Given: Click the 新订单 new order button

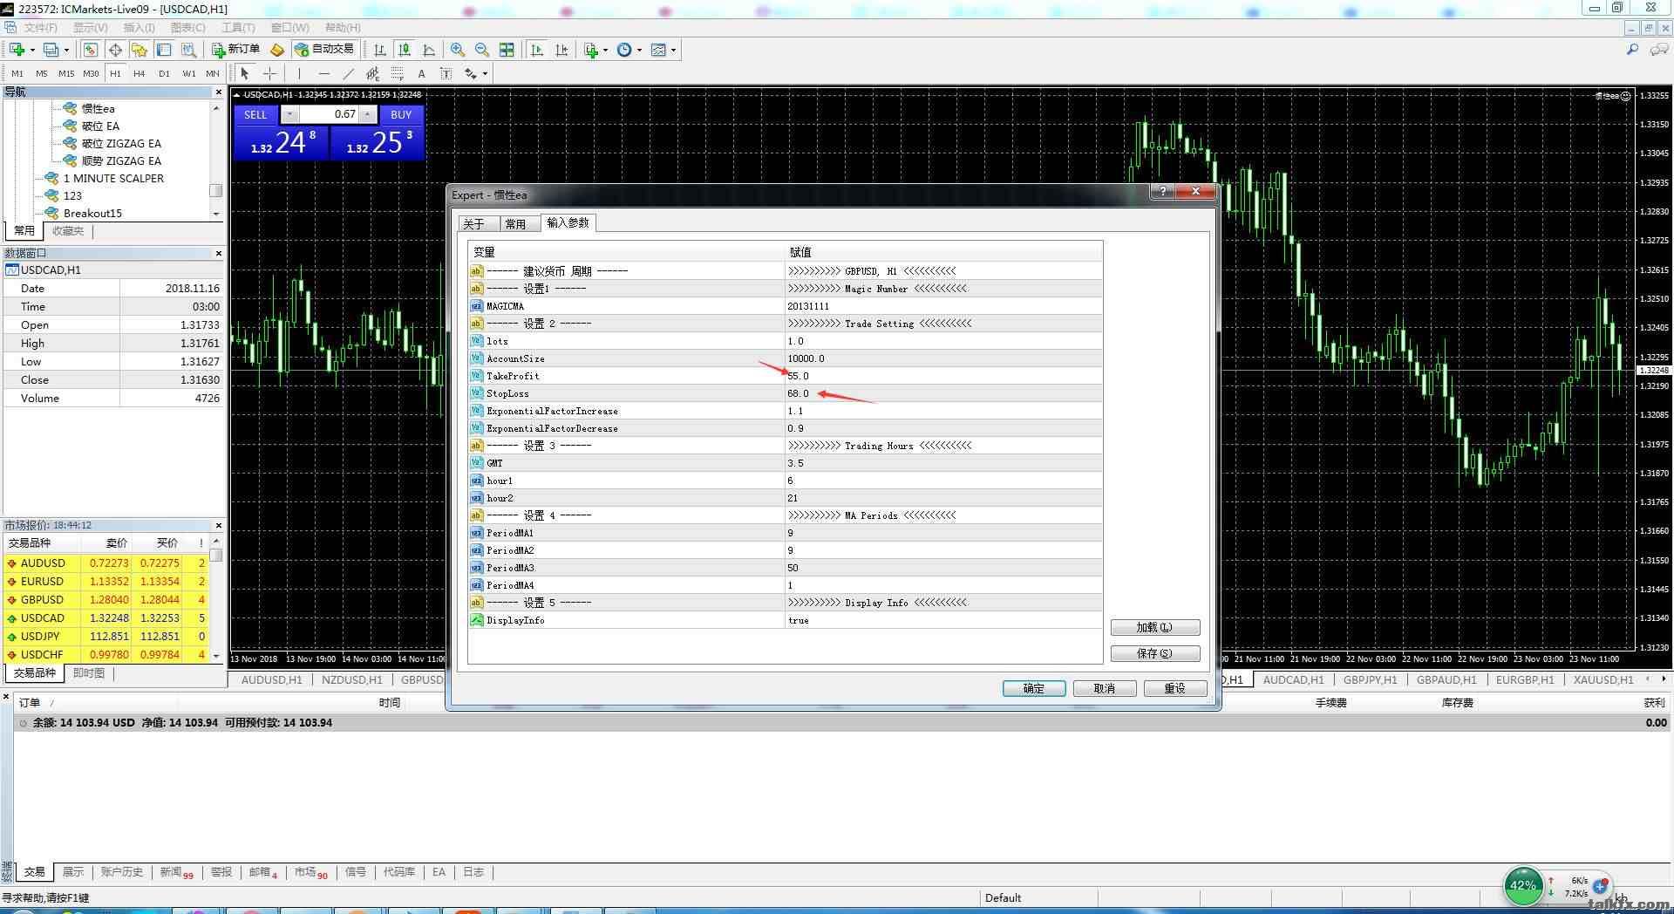Looking at the screenshot, I should [236, 50].
